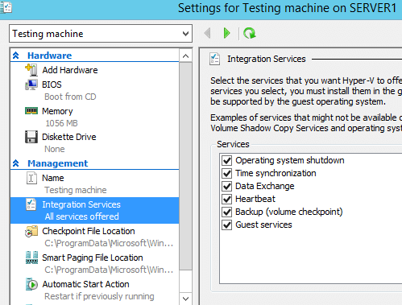This screenshot has width=402, height=305.
Task: Click the Checkpoint File Location folder icon
Action: point(31,231)
